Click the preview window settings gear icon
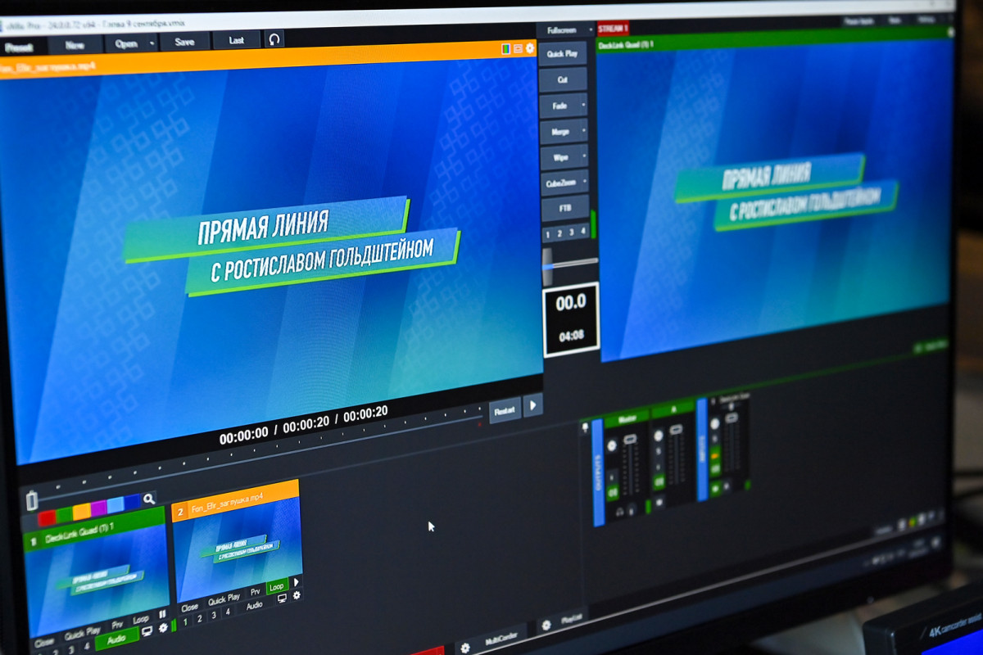The image size is (983, 655). [x=530, y=49]
